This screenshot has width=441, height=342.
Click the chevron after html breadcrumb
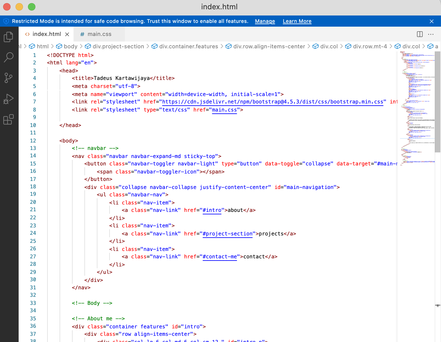pyautogui.click(x=52, y=46)
